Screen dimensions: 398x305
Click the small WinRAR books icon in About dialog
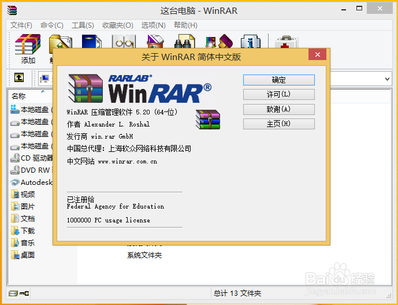[x=208, y=119]
